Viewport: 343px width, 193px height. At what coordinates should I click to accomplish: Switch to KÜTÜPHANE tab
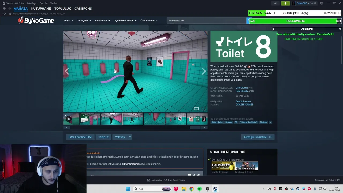pos(41,9)
